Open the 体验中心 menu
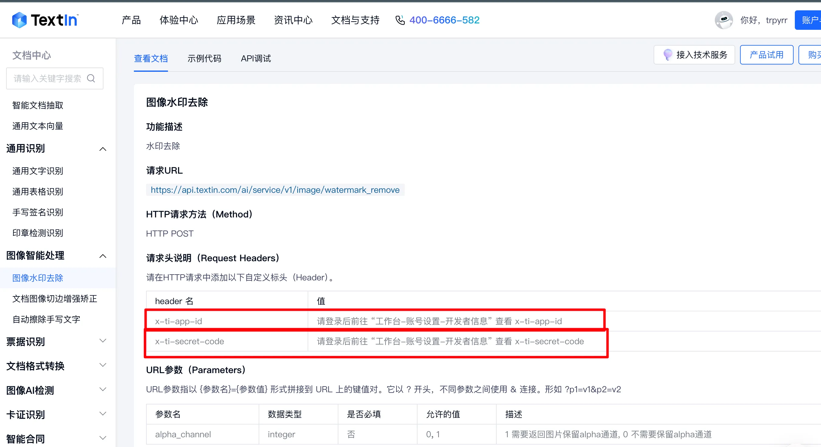The image size is (821, 447). (x=179, y=20)
